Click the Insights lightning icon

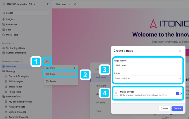pyautogui.click(x=3, y=19)
